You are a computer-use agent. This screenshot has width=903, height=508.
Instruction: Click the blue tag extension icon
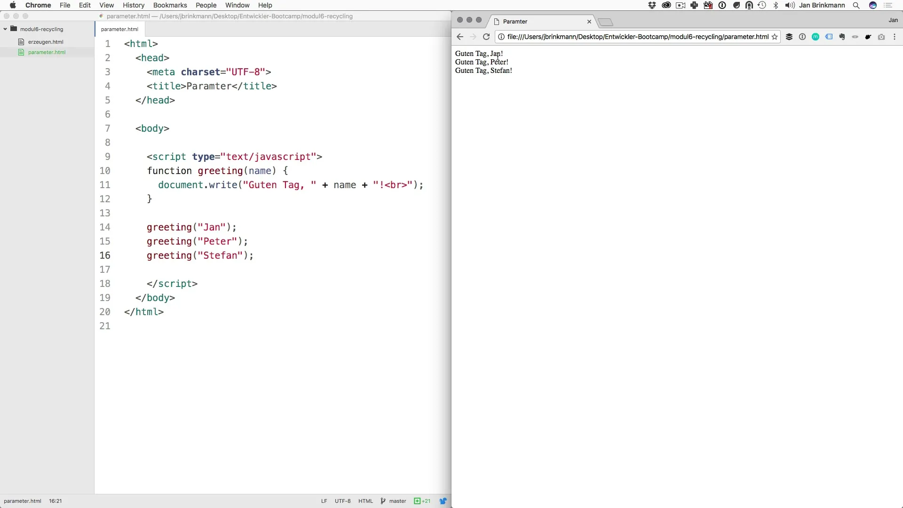(x=829, y=37)
